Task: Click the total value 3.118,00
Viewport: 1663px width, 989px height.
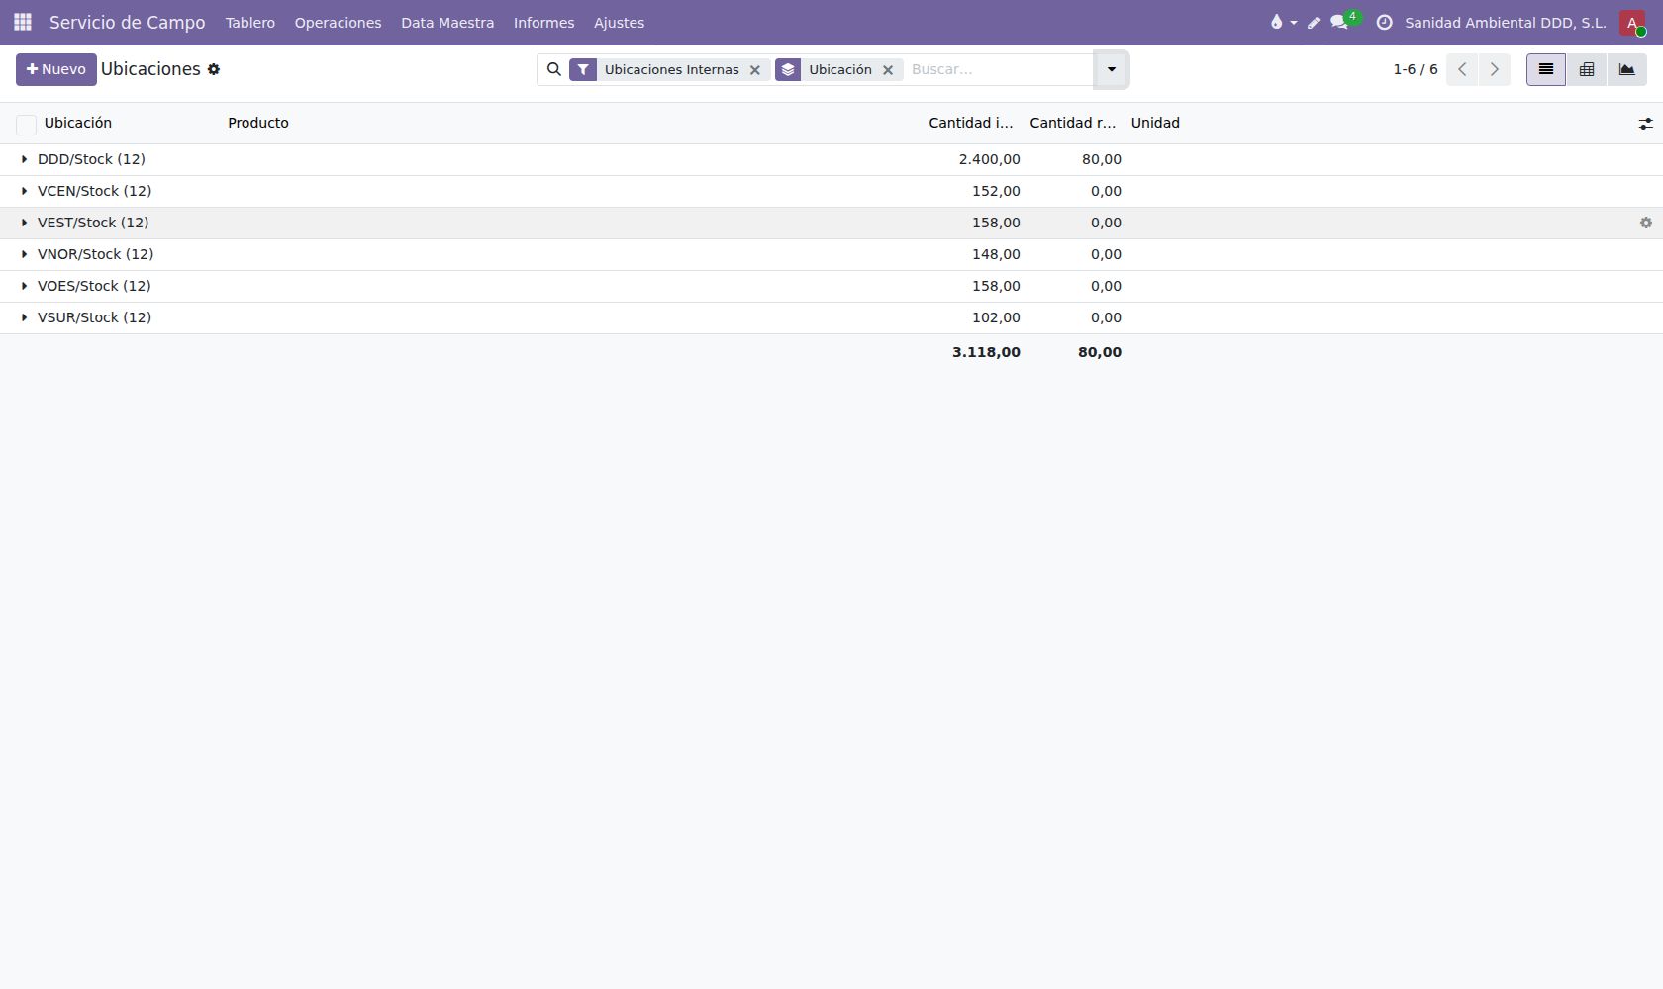Action: (x=986, y=352)
